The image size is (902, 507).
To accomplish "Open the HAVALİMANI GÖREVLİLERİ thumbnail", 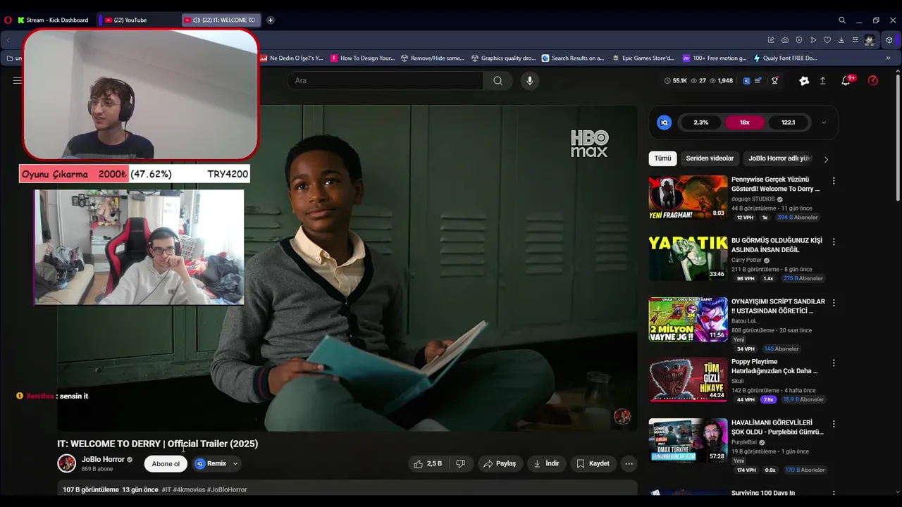I will (x=688, y=440).
